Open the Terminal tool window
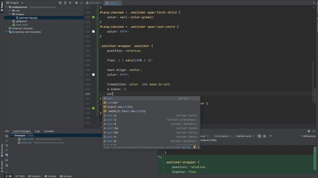Viewport: 318px width, 178px height. [x=50, y=176]
